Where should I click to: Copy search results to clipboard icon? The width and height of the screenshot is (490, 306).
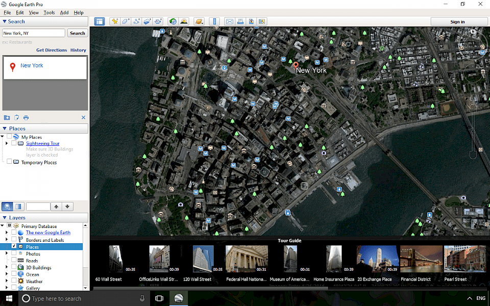[x=16, y=118]
